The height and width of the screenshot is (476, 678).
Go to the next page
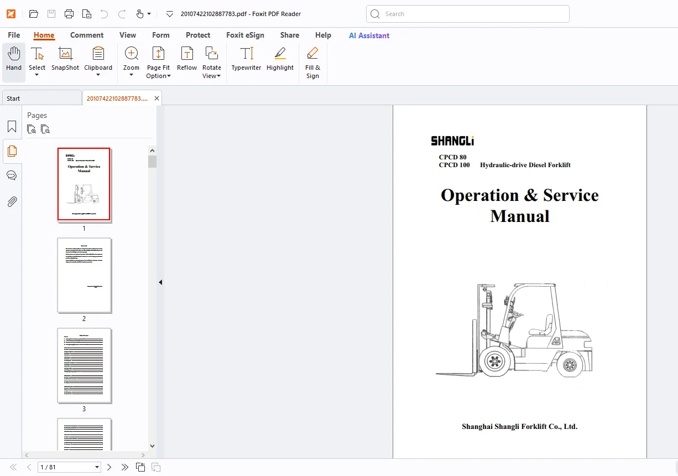point(109,467)
